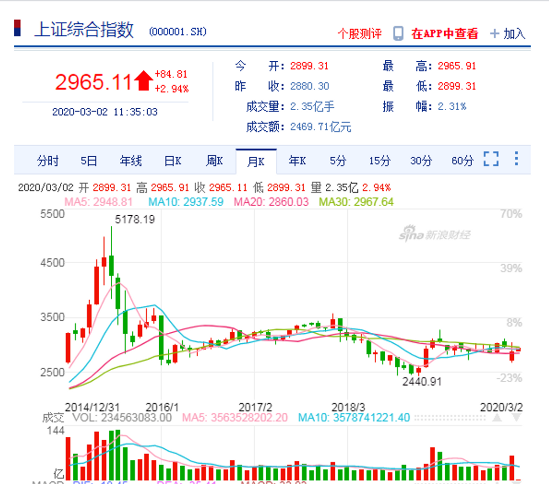The image size is (549, 484).
Task: Click the +84.81 change value
Action: pyautogui.click(x=171, y=74)
